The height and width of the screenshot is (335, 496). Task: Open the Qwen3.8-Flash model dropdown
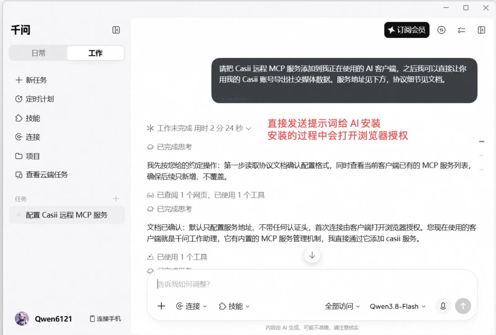coord(397,306)
